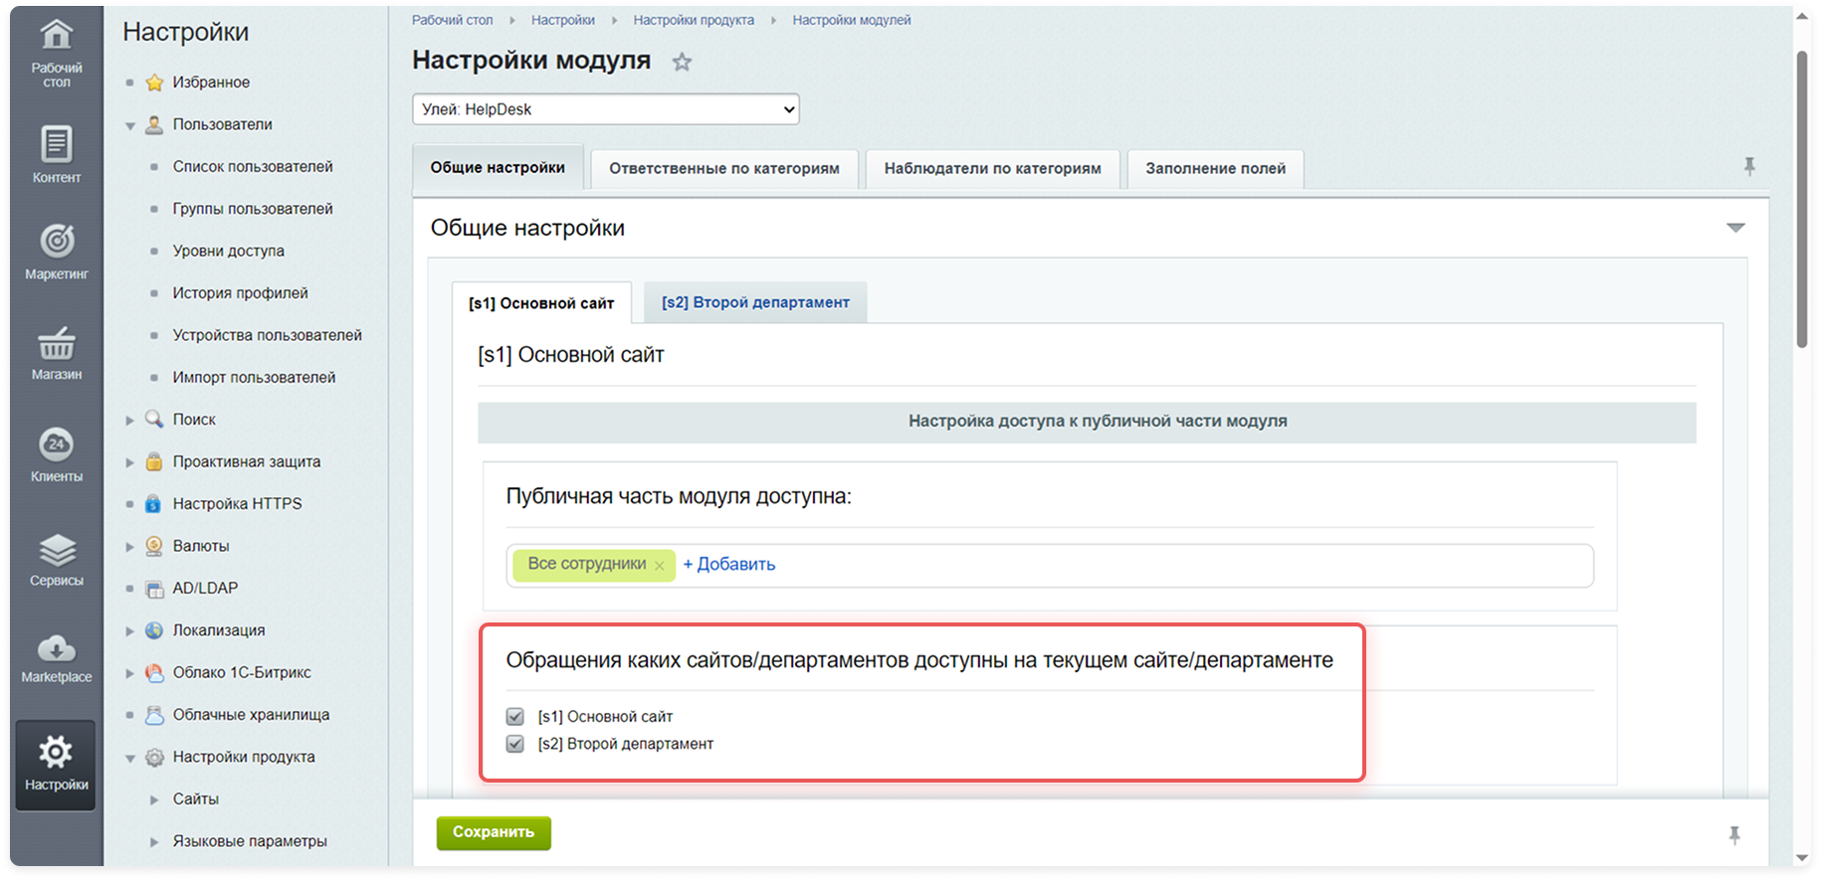Click the scrollbar up arrow
Screen dimensions: 1821x880
coord(1802,17)
